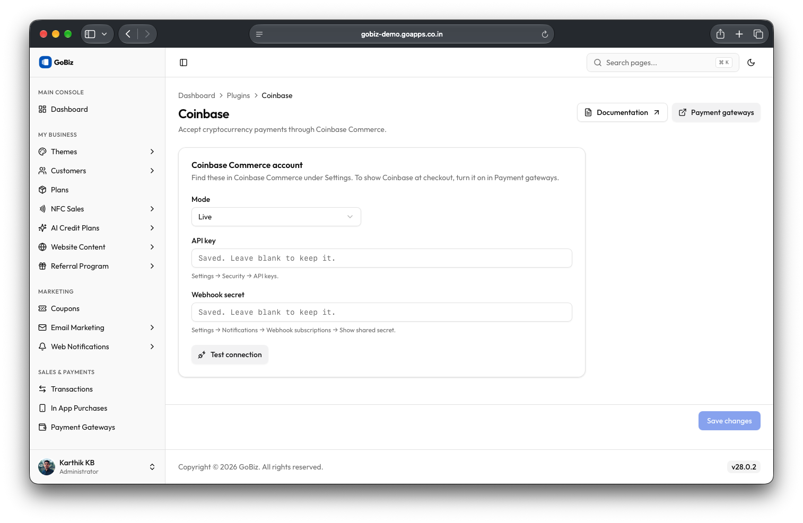Click the Safari address bar URL

click(x=401, y=34)
